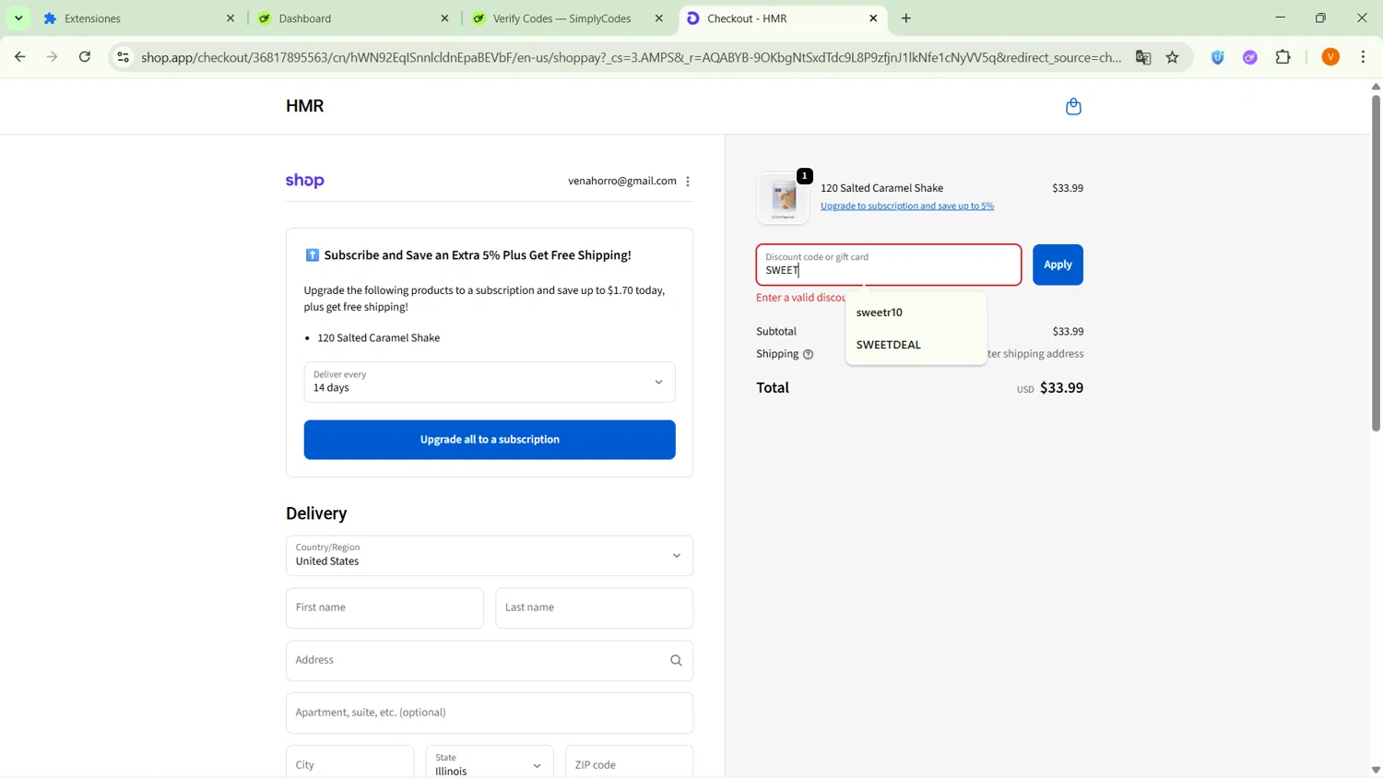
Task: Expand the Deliver every 14 days dropdown
Action: pos(490,382)
